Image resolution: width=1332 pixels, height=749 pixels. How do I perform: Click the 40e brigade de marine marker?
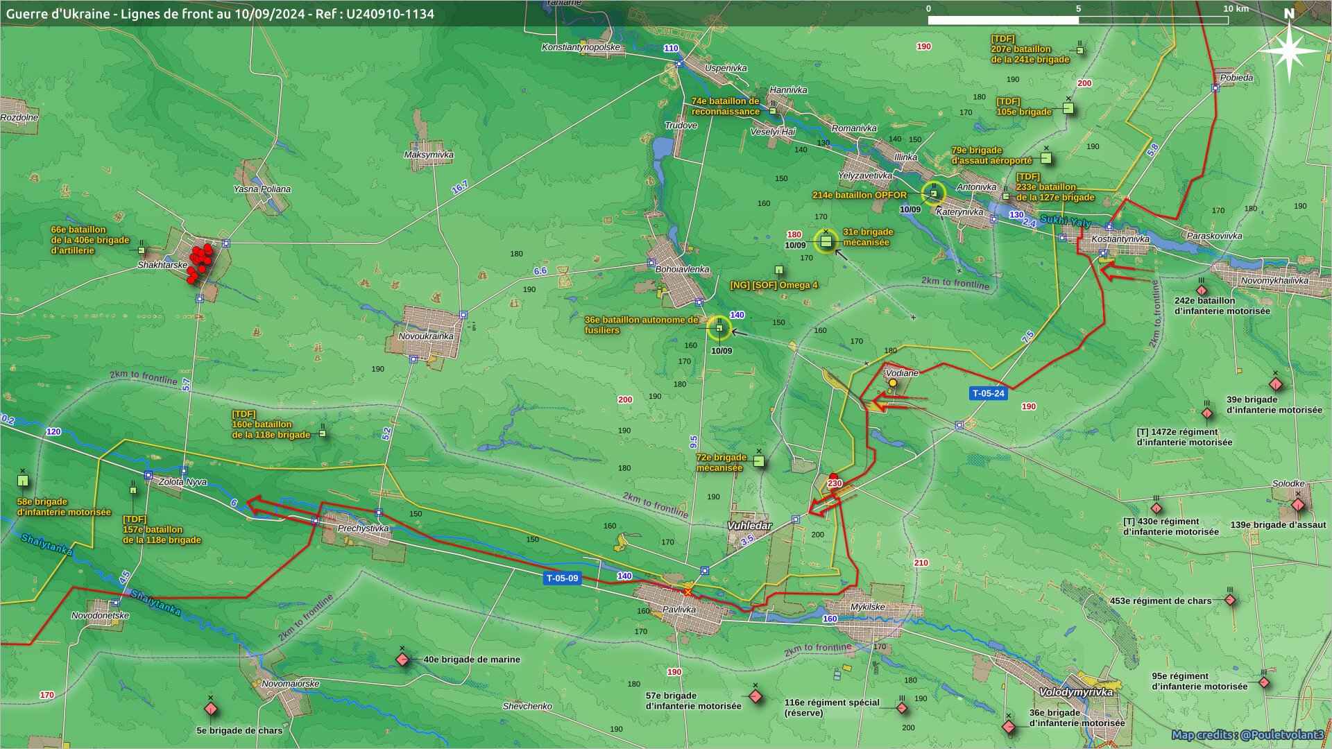402,659
